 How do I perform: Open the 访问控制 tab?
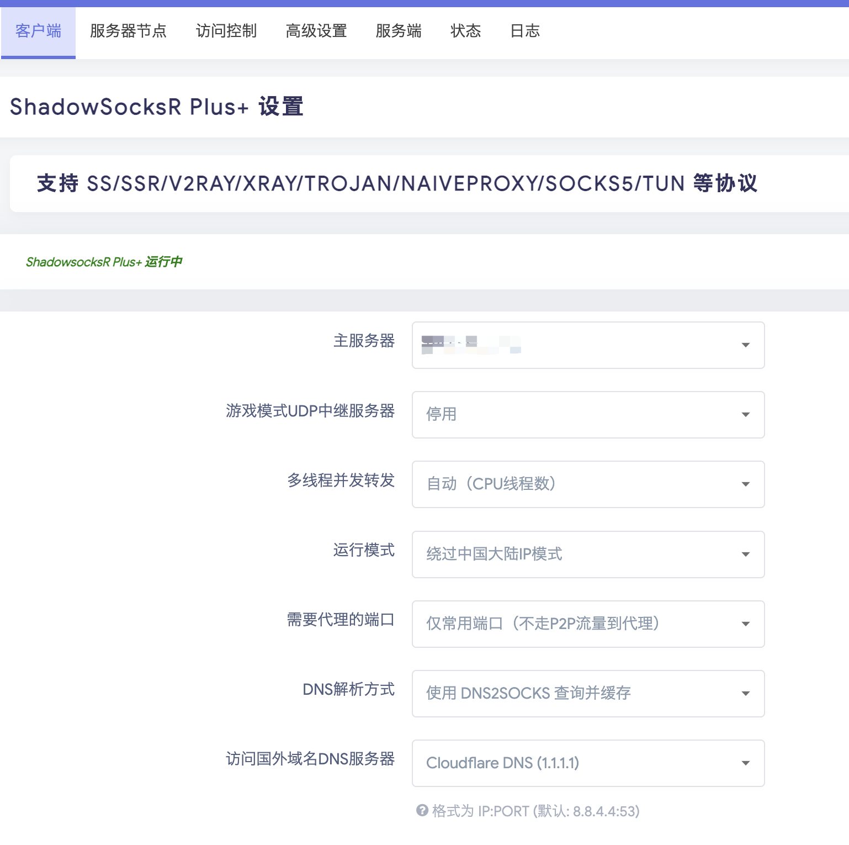click(x=226, y=31)
